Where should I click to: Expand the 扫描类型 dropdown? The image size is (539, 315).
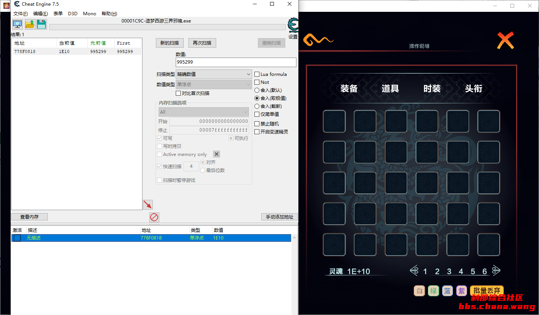pos(214,74)
